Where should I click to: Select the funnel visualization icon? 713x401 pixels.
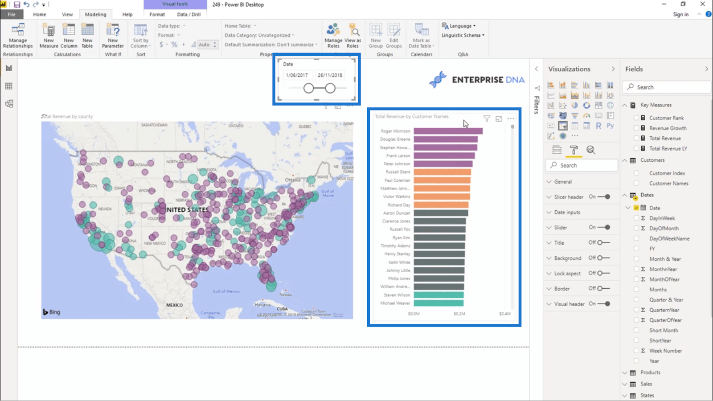[x=575, y=116]
